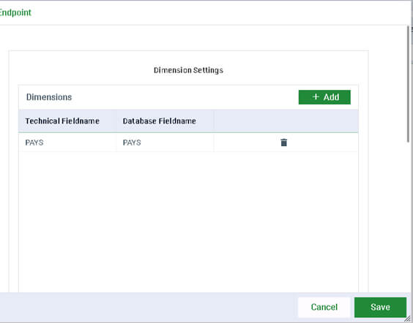Cancel the endpoint dialog

tap(324, 307)
